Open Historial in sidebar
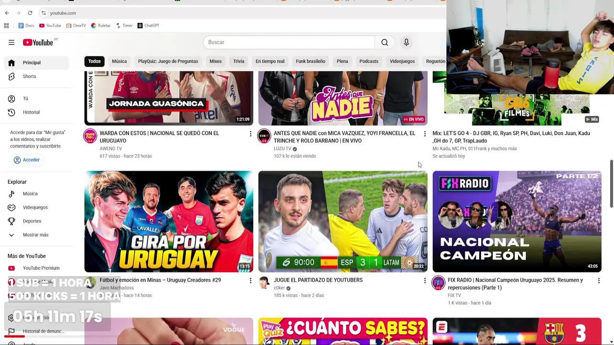Image resolution: width=614 pixels, height=345 pixels. 36,112
